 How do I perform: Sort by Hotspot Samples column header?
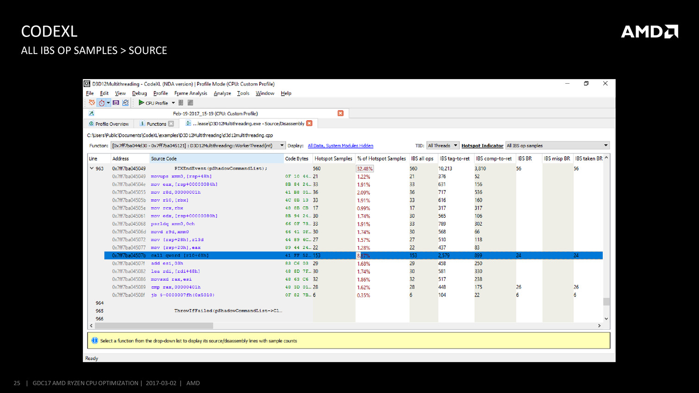[x=333, y=159]
